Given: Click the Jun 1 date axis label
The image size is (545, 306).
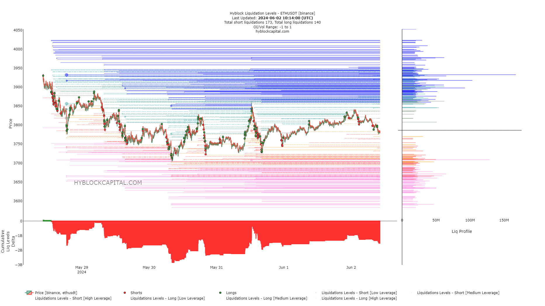Looking at the screenshot, I should [284, 268].
